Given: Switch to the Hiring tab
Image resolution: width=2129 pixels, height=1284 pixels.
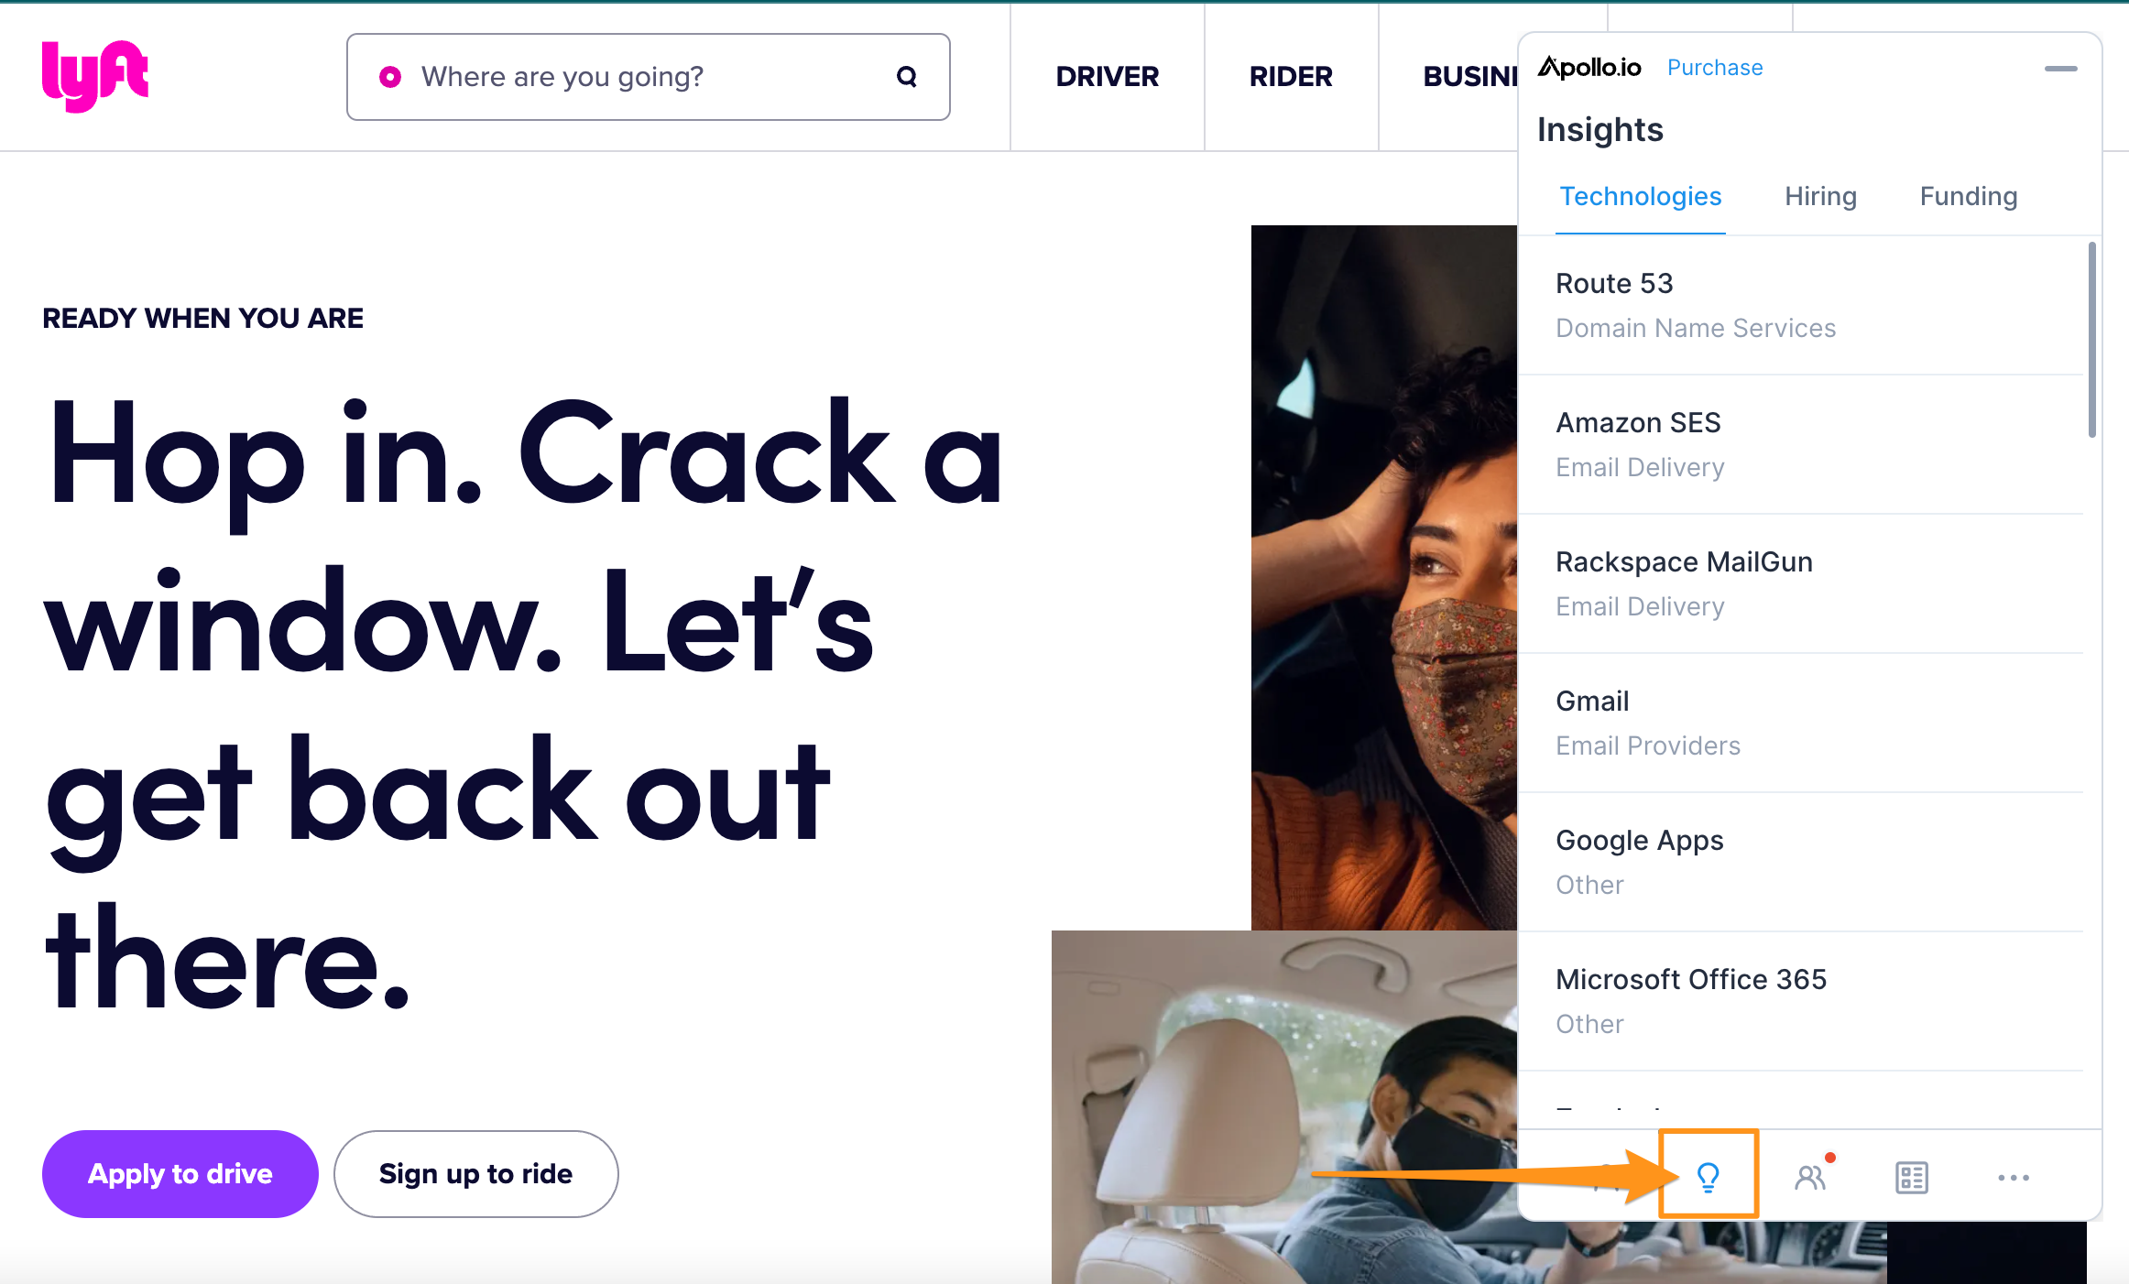Looking at the screenshot, I should (x=1820, y=197).
